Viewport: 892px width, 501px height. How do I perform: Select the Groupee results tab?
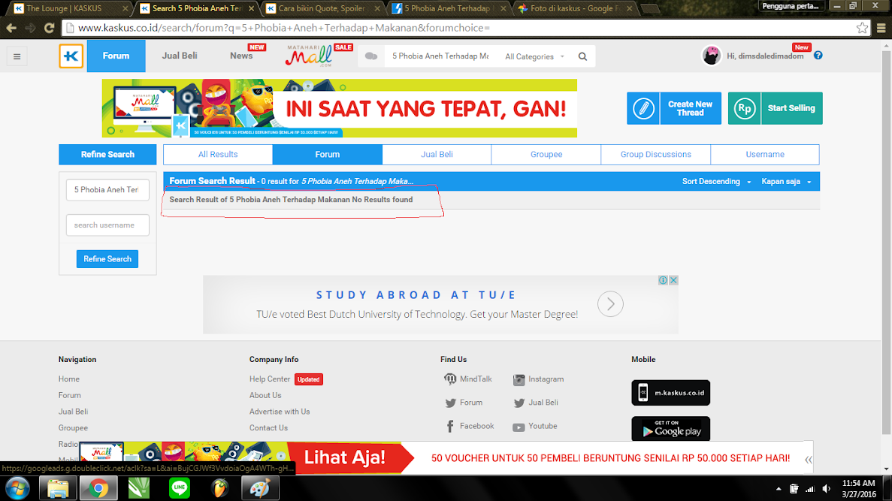coord(546,154)
